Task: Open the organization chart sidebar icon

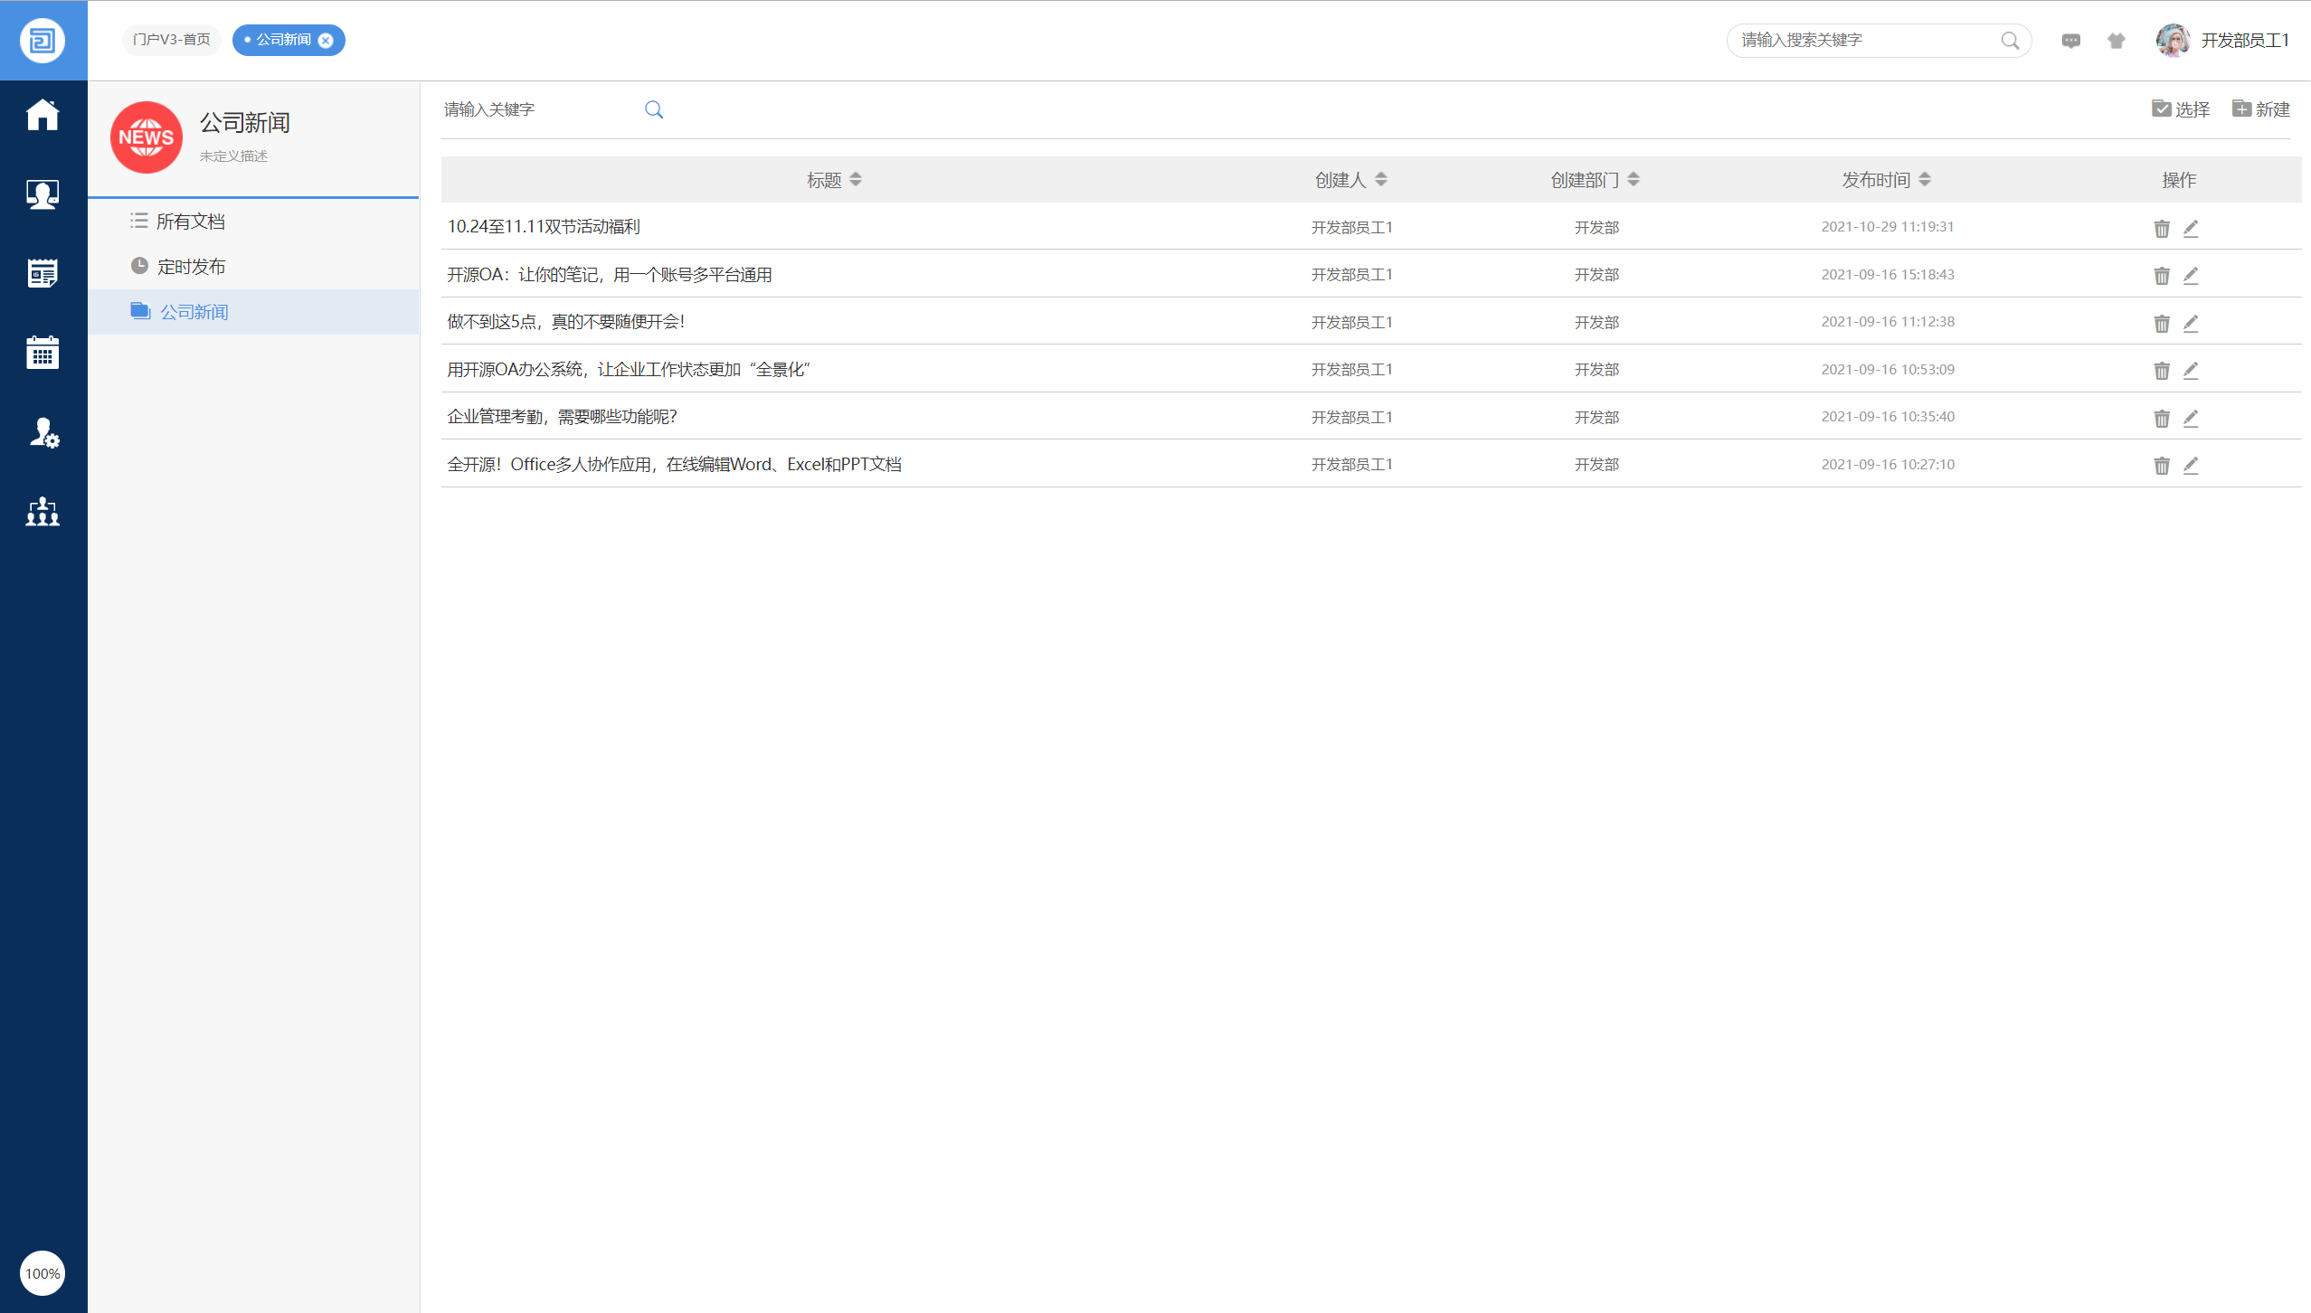Action: click(x=43, y=512)
